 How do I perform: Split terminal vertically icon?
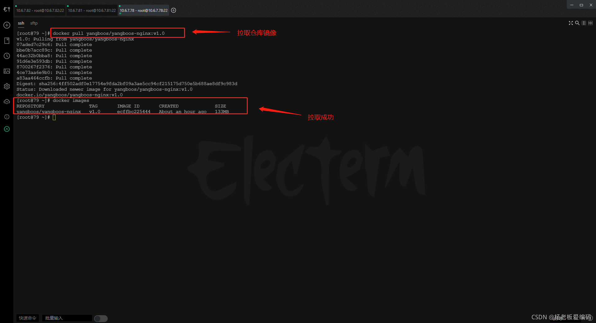[584, 23]
